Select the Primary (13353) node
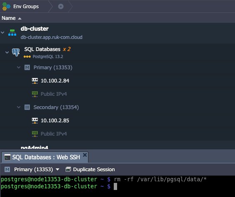Viewport: 235px width, 197px height. tap(53, 67)
